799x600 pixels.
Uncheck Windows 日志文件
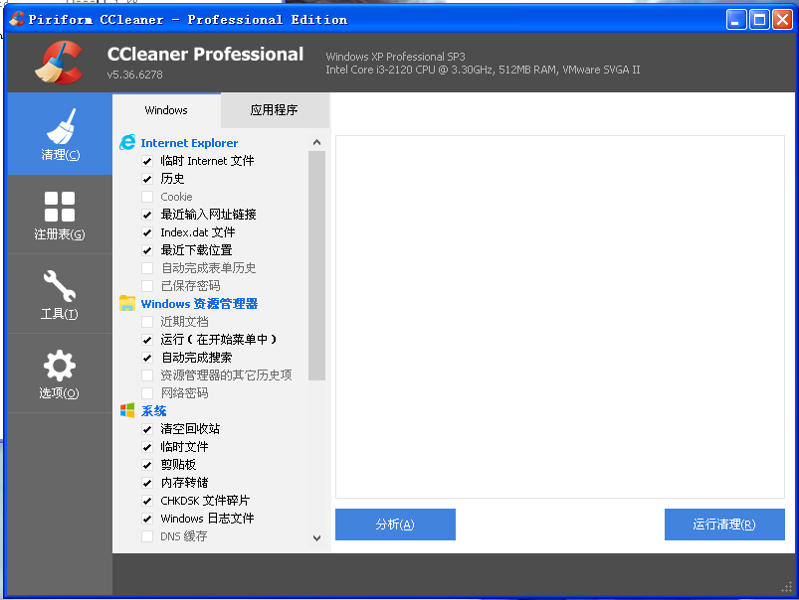(x=147, y=519)
